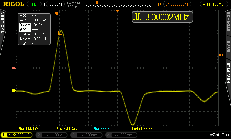Click the RIGOL logo
The width and height of the screenshot is (231, 139).
[x=13, y=4]
